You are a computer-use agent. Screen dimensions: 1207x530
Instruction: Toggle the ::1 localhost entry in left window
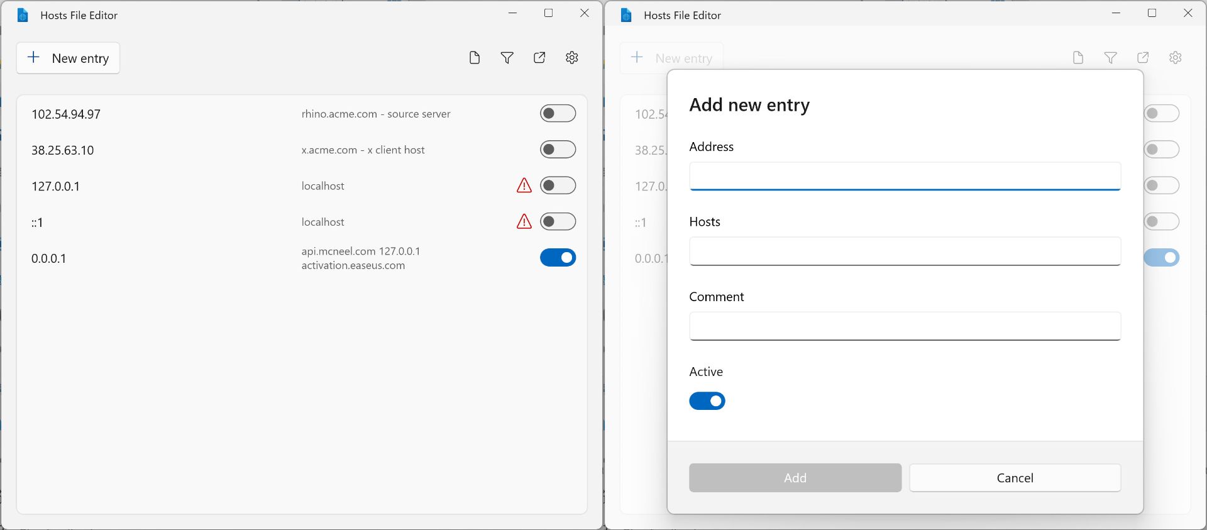[x=558, y=222]
